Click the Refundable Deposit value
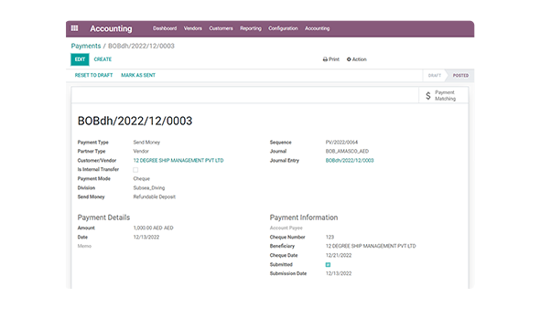The height and width of the screenshot is (329, 540). pyautogui.click(x=155, y=197)
